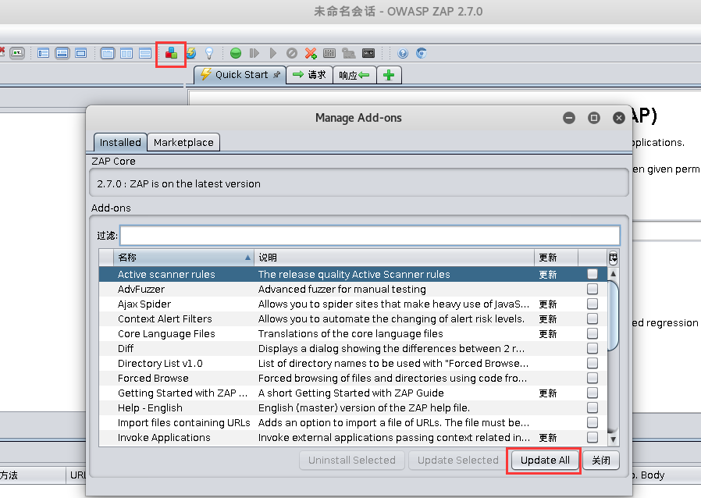Click the 关闭 close button
Viewport: 701px width, 498px height.
[x=601, y=460]
